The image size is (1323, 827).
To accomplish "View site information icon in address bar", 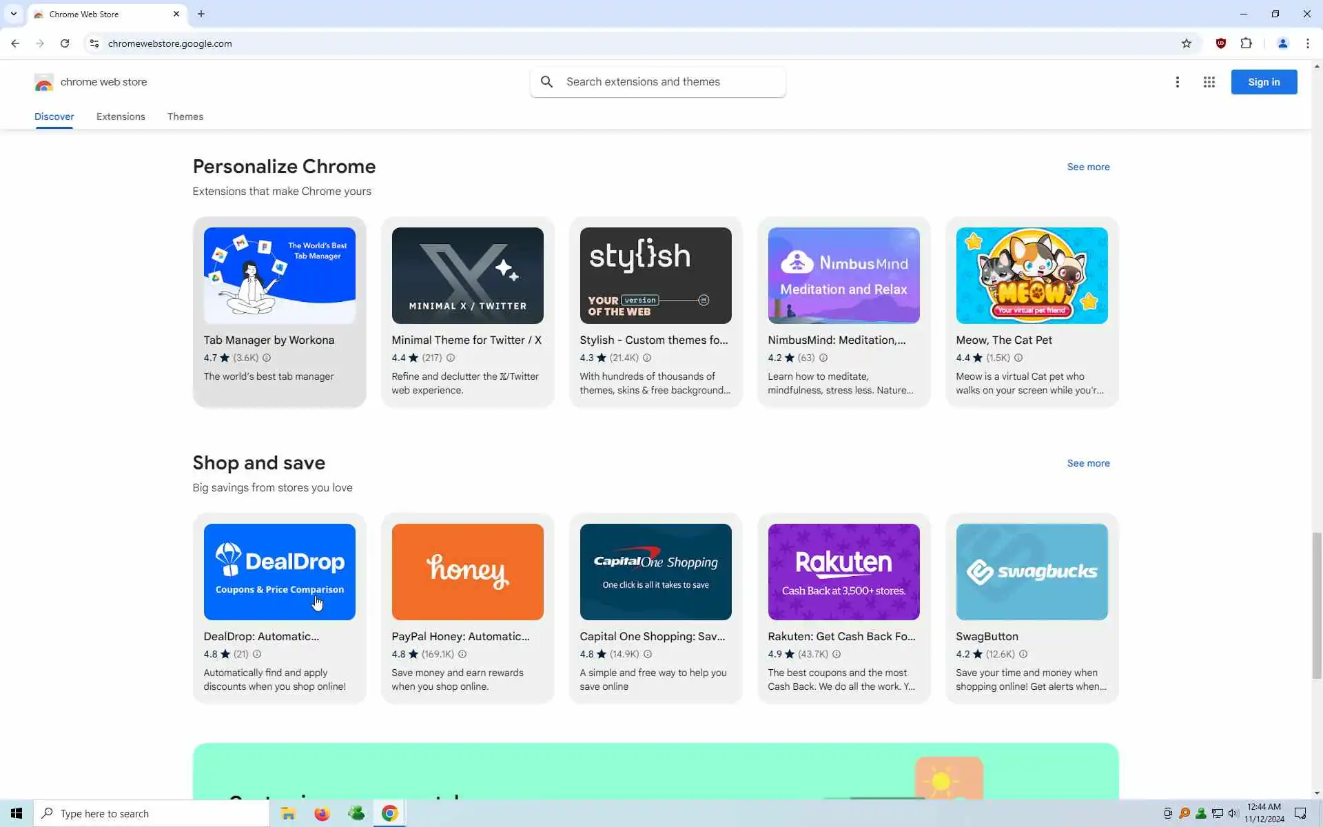I will pyautogui.click(x=94, y=43).
